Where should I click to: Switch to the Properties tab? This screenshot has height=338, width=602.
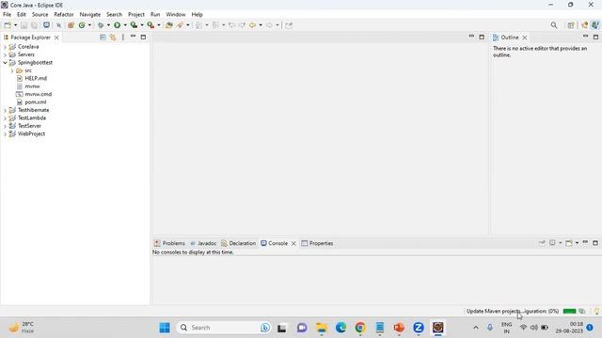(x=317, y=243)
